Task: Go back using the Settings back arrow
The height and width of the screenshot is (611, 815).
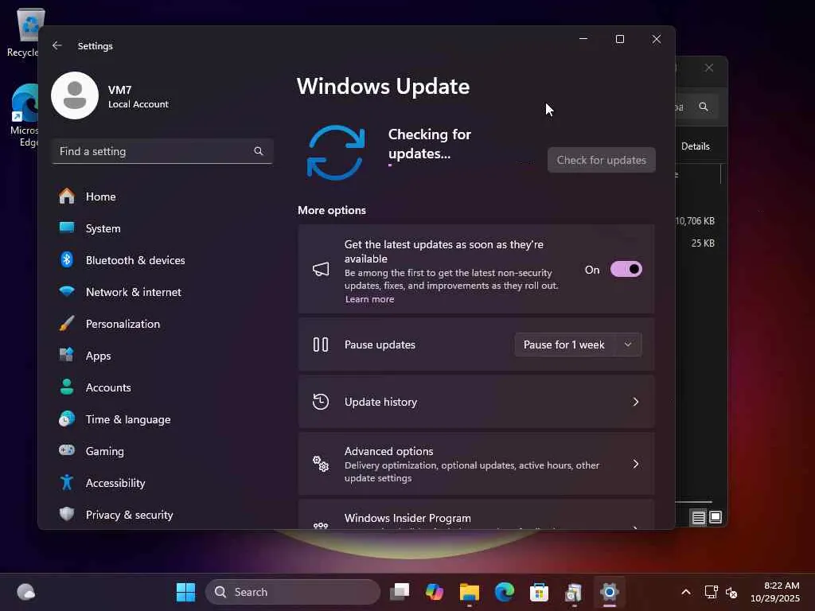Action: (x=57, y=45)
